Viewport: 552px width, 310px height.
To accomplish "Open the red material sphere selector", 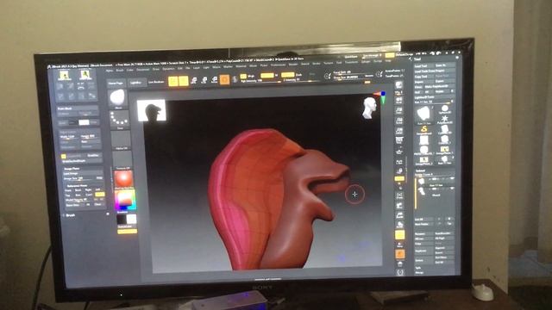I will click(x=123, y=179).
